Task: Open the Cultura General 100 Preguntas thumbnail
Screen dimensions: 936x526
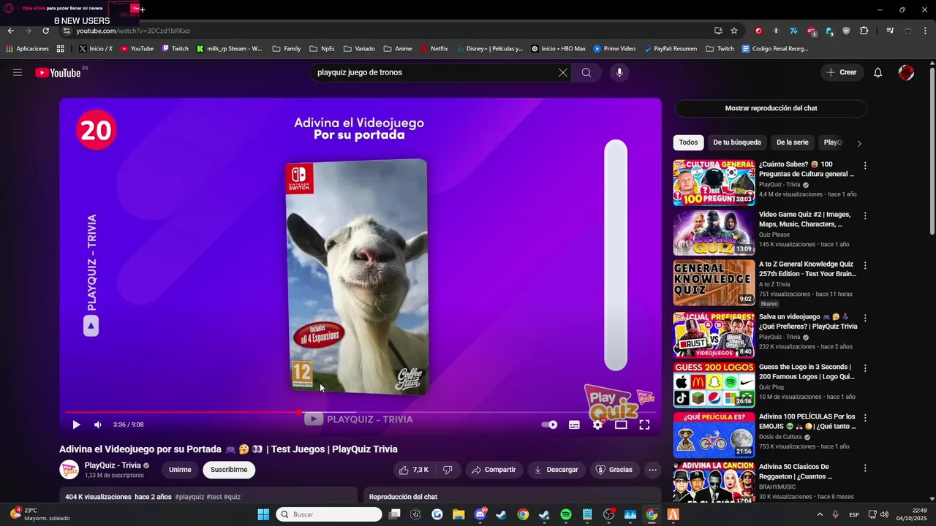Action: (x=714, y=183)
